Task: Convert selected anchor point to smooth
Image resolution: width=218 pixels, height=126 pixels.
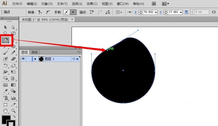Action: click(x=48, y=12)
